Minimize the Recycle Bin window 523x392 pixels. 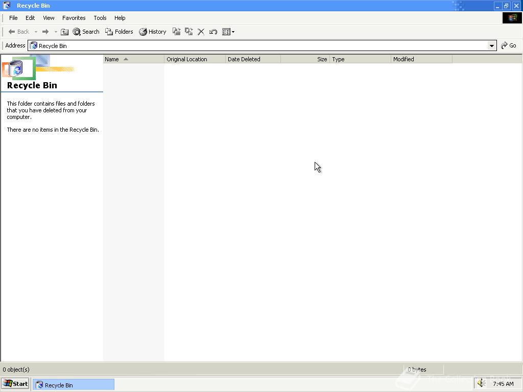[x=497, y=6]
